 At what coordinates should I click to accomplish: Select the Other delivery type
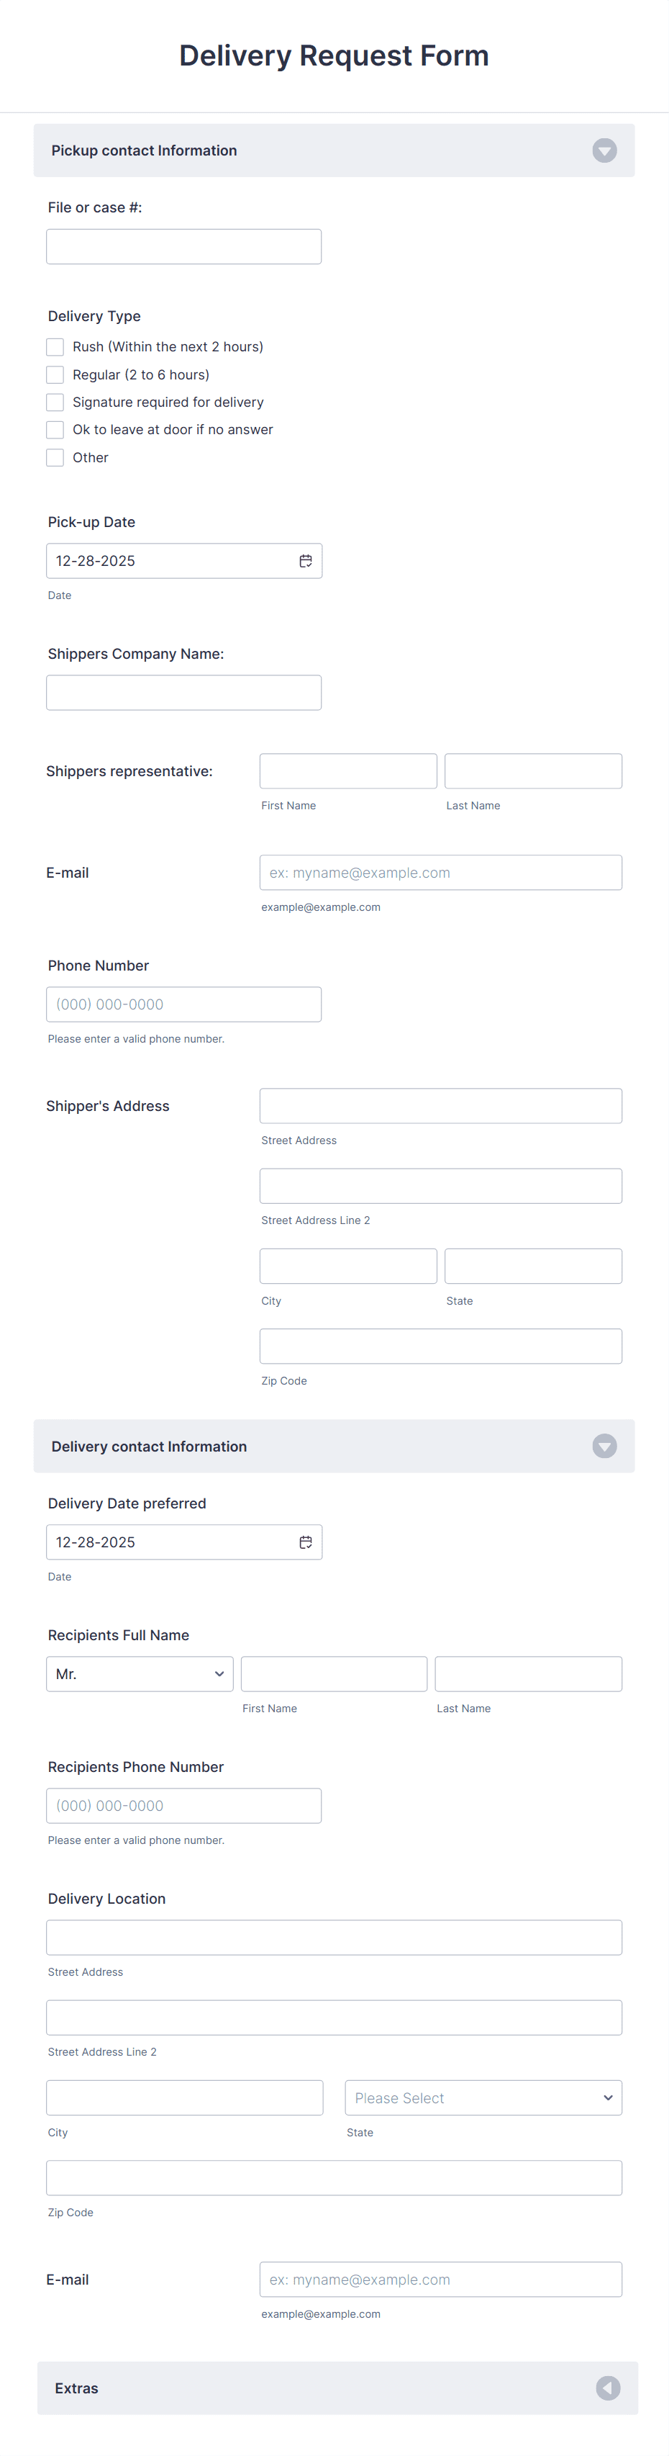[55, 456]
